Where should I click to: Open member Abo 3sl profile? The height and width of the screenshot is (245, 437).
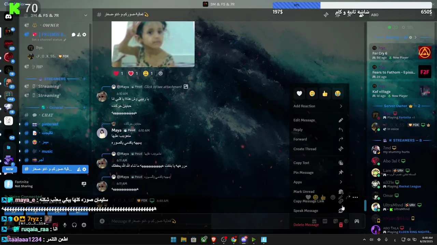(x=401, y=161)
